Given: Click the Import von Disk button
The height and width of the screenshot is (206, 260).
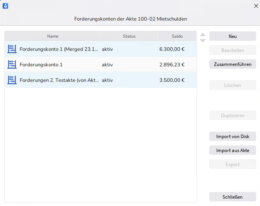Looking at the screenshot, I should tap(233, 136).
